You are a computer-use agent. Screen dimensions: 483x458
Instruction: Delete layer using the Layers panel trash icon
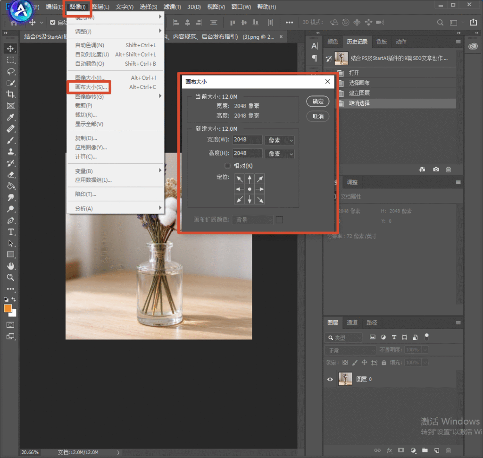[448, 450]
